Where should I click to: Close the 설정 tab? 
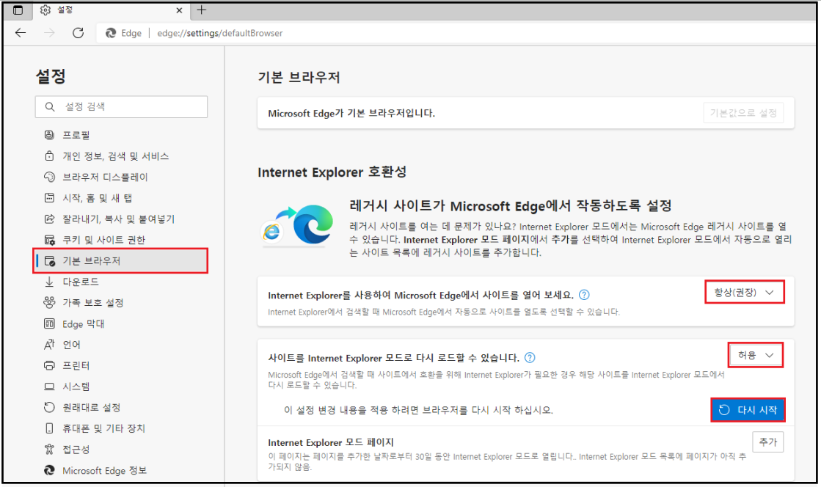179,10
